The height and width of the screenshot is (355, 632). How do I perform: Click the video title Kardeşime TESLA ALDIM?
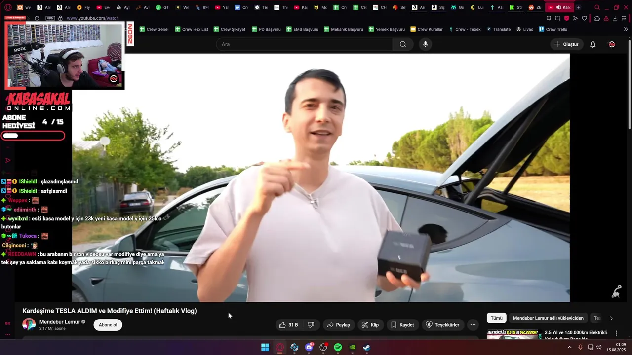[110, 311]
